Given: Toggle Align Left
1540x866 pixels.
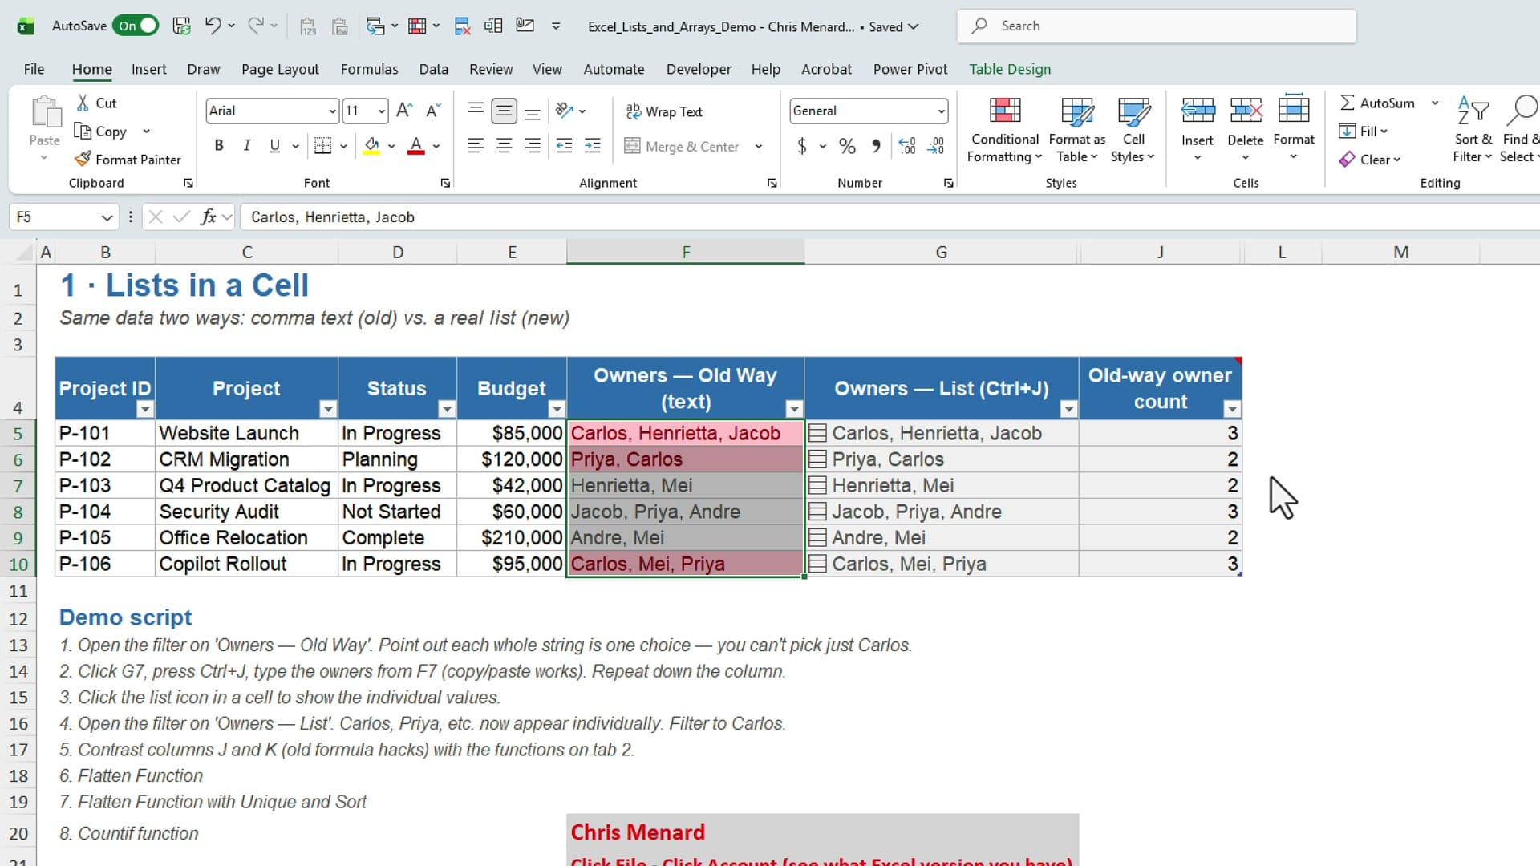Looking at the screenshot, I should pos(476,146).
